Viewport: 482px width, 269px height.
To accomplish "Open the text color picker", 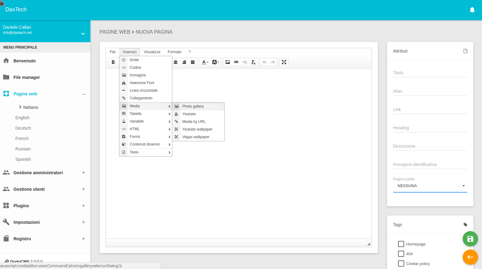I will 205,62.
